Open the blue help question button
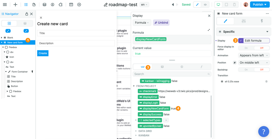The image size is (272, 139). (x=263, y=132)
